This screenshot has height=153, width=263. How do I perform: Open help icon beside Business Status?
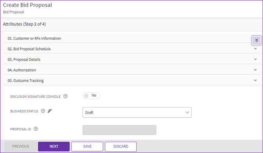click(x=43, y=111)
